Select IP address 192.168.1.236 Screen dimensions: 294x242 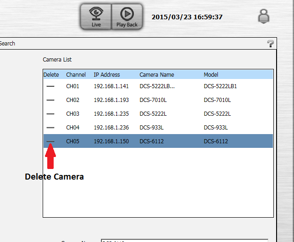[x=111, y=128]
